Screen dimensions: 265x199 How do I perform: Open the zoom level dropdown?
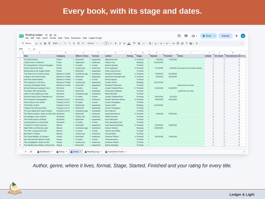(x=57, y=43)
